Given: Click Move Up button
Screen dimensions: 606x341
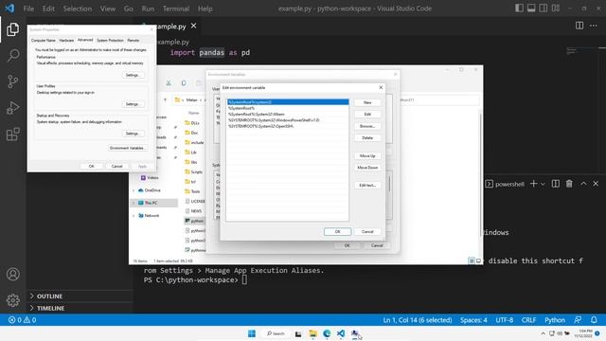Looking at the screenshot, I should click(367, 155).
